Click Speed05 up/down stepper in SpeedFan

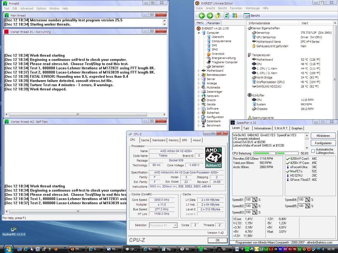[x=307, y=206]
